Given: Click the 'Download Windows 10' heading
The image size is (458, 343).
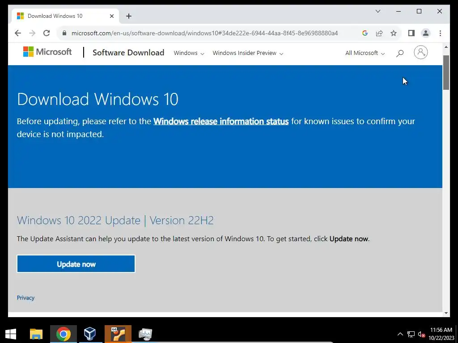Looking at the screenshot, I should [x=98, y=99].
